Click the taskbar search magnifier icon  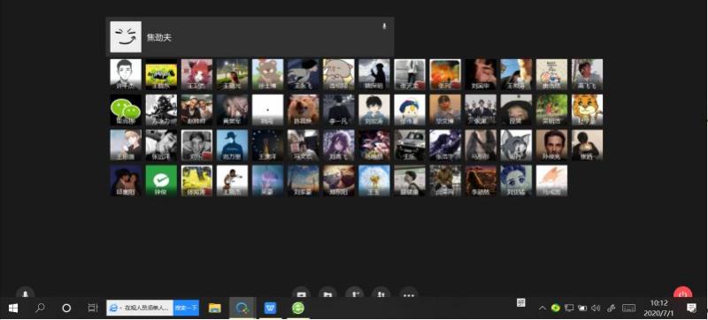[x=40, y=309]
